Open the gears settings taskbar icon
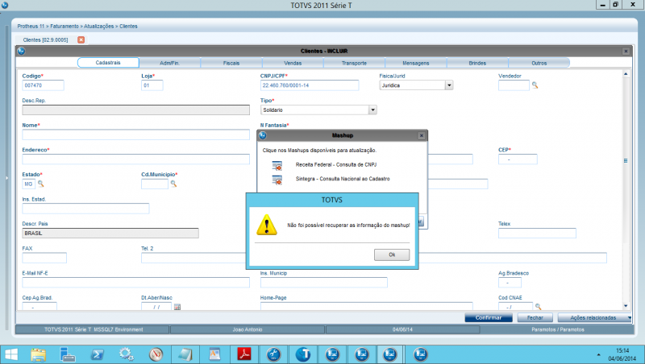The height and width of the screenshot is (364, 645). pos(127,354)
